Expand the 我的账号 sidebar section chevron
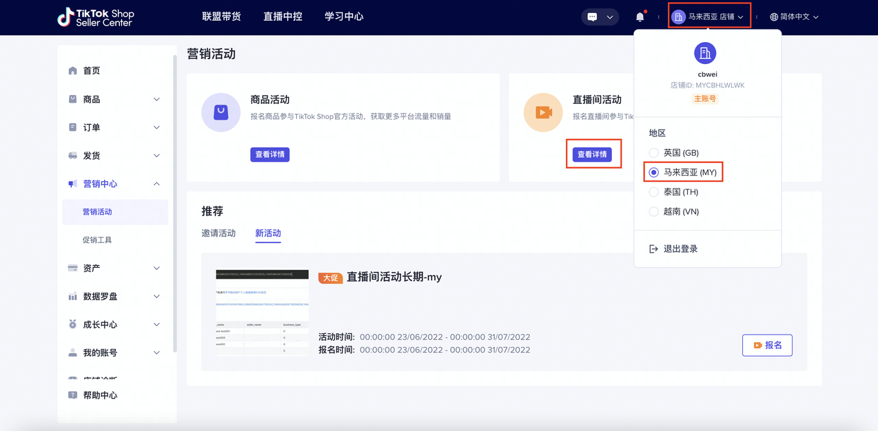This screenshot has width=878, height=431. pyautogui.click(x=156, y=353)
